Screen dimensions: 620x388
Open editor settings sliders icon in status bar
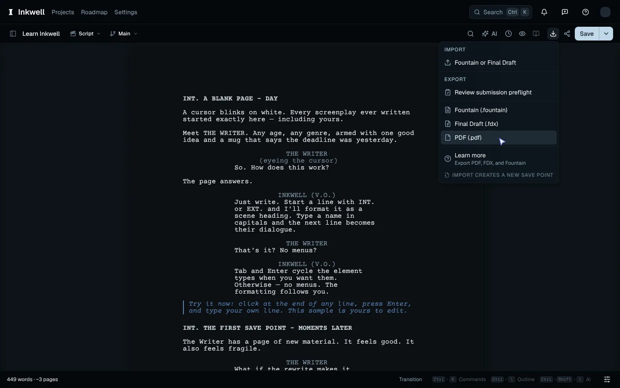tap(608, 379)
